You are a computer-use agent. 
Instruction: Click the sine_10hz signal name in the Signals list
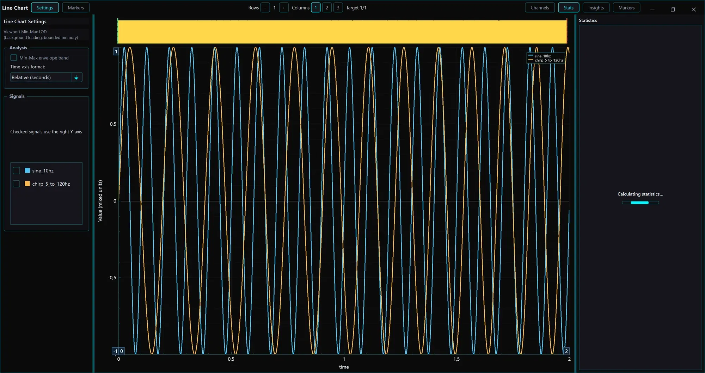click(43, 170)
